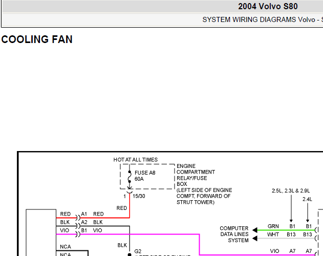This screenshot has width=323, height=256.
Task: Select the "HOT AT ALL TIMES" label
Action: point(136,160)
